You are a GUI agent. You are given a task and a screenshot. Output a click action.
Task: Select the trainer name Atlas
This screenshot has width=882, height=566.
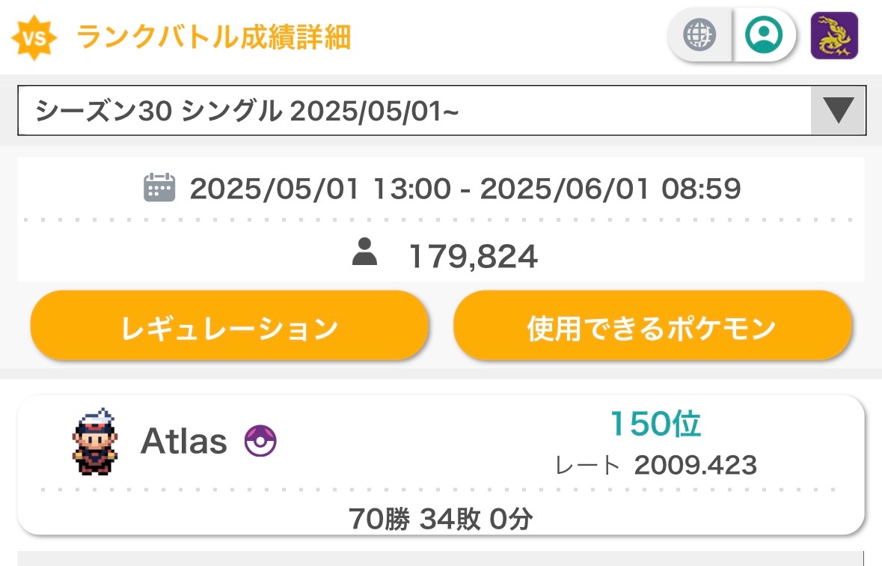point(184,442)
